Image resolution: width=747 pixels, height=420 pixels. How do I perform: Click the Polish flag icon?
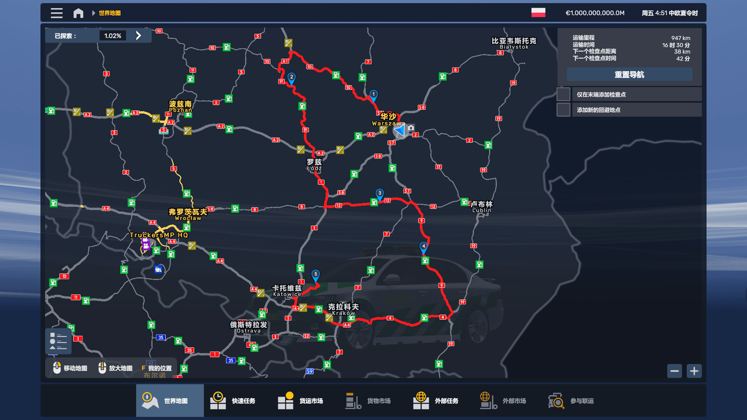click(538, 13)
